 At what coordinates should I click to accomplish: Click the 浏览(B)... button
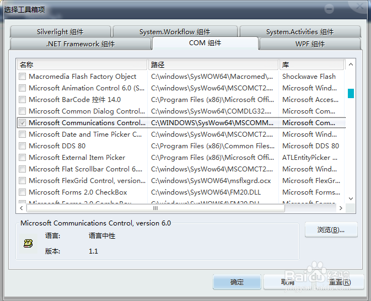point(331,230)
